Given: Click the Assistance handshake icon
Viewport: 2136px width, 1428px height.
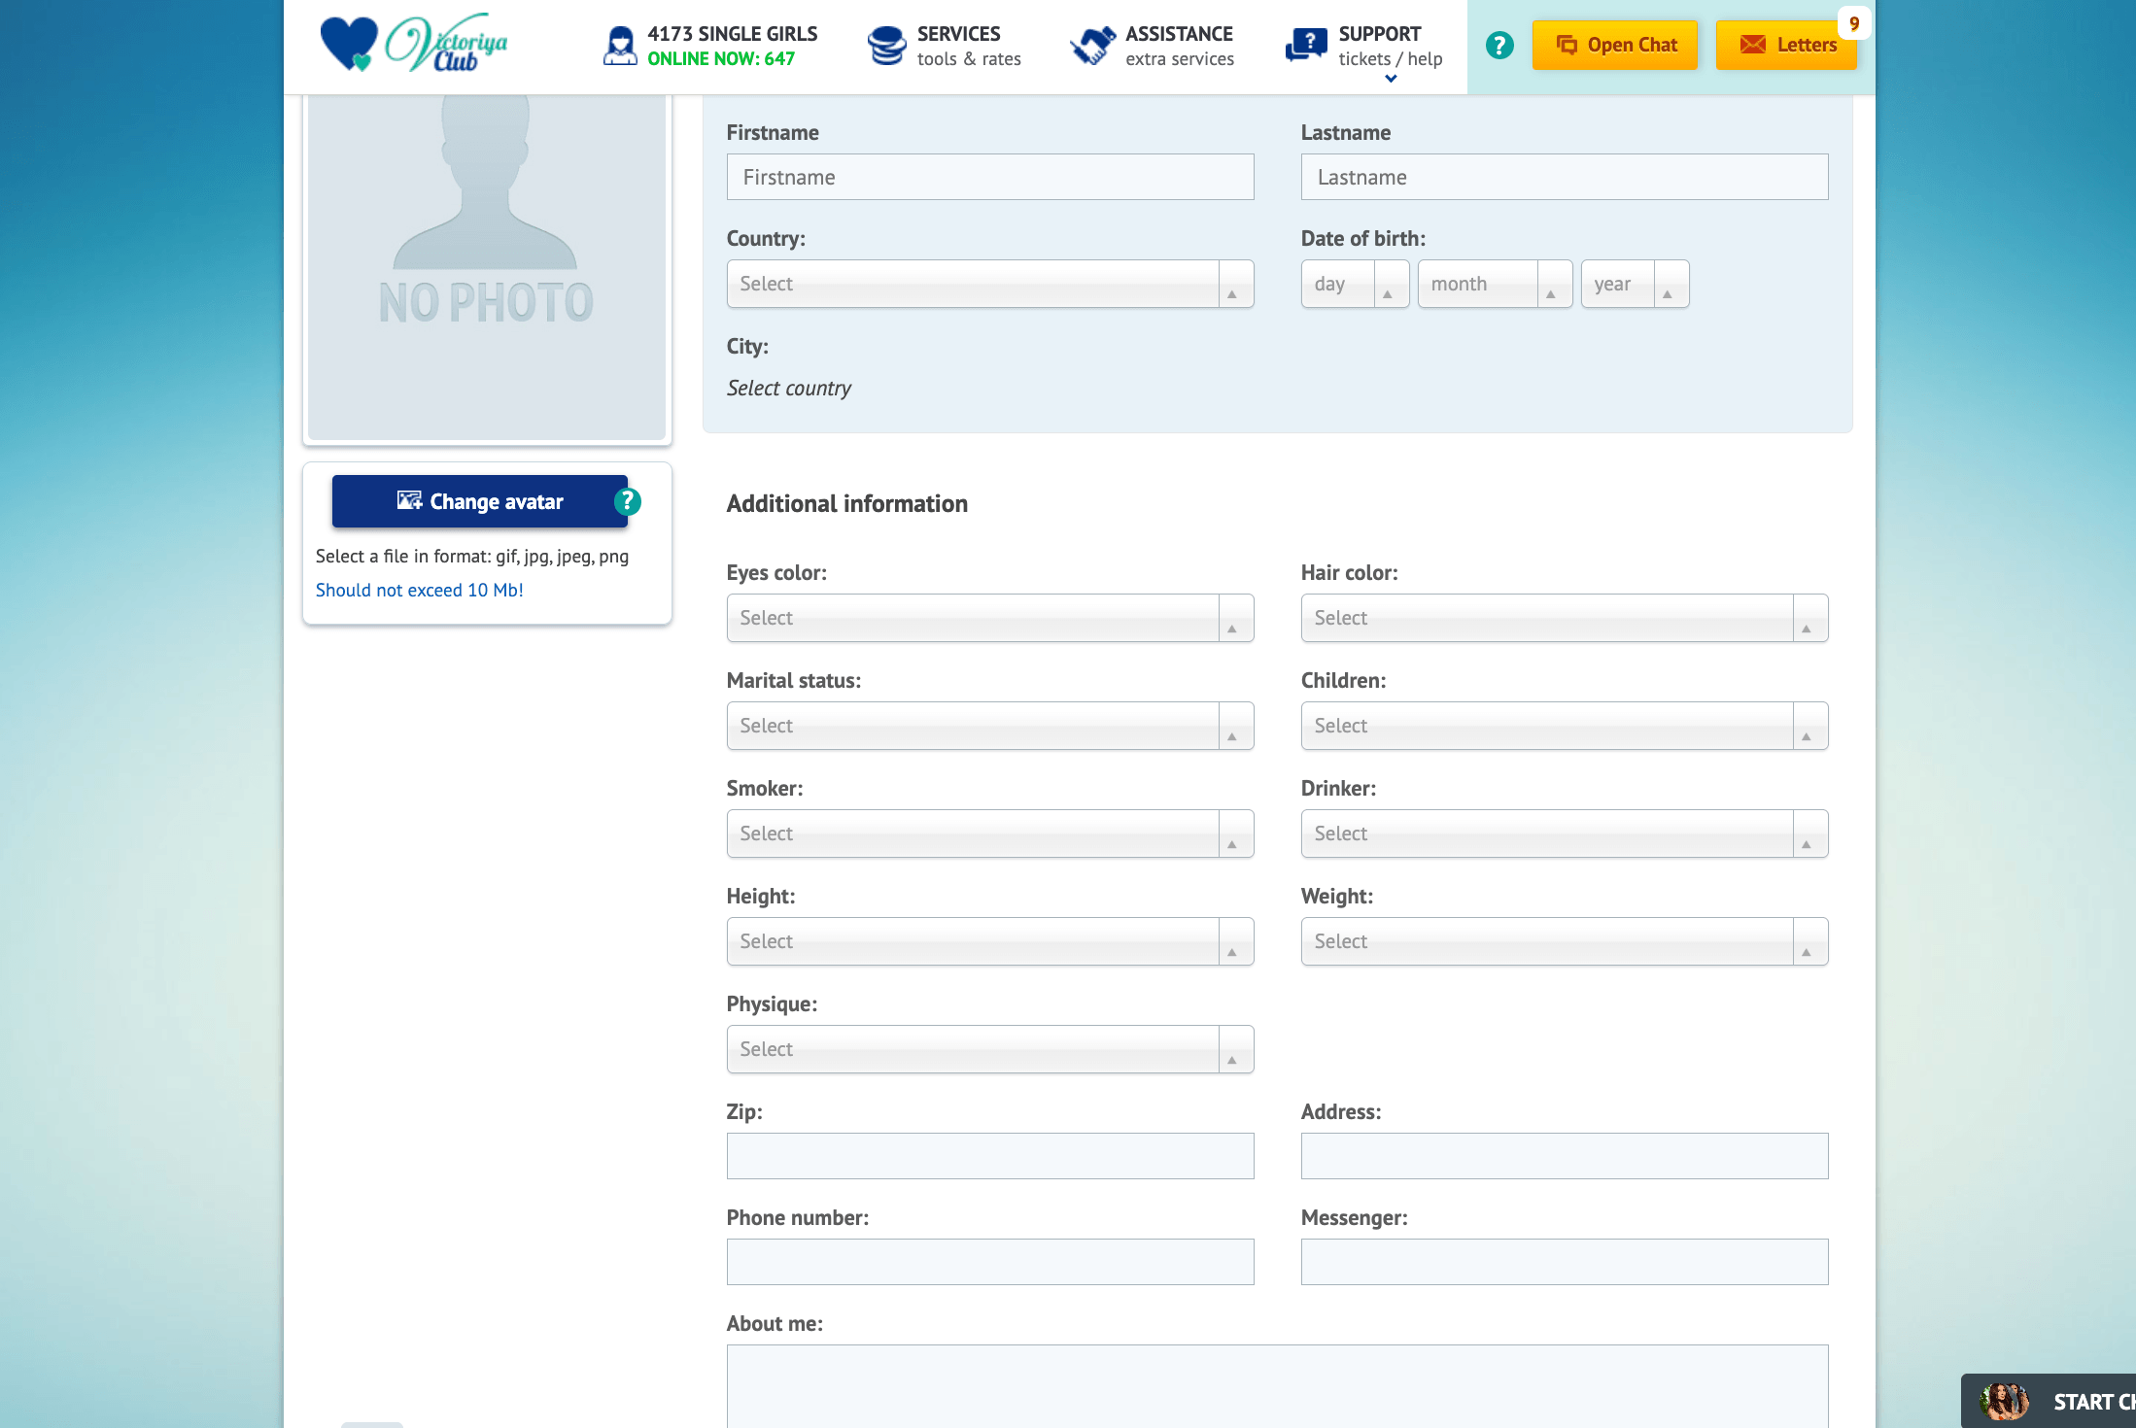Looking at the screenshot, I should [x=1092, y=46].
